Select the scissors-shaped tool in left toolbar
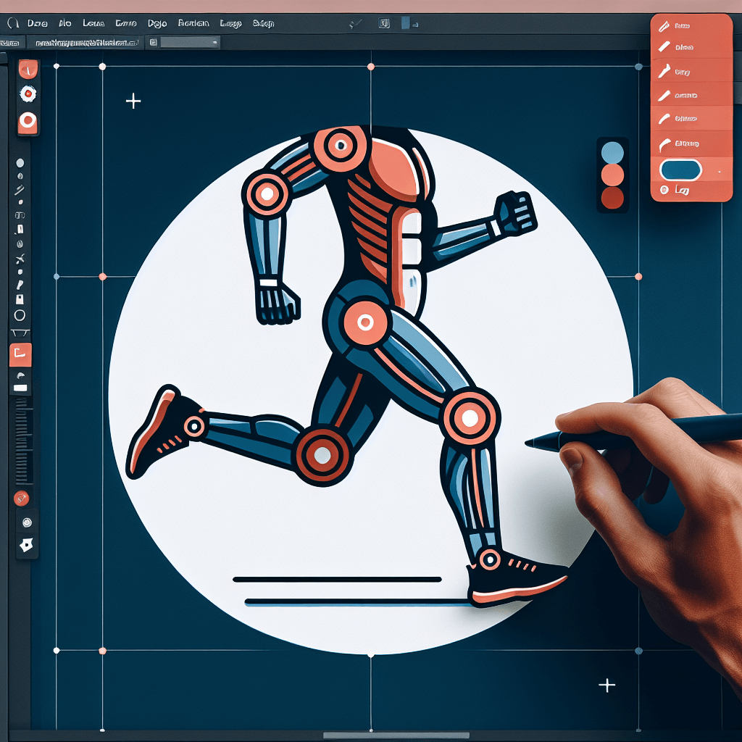Viewport: 742px width, 742px height. 20,259
